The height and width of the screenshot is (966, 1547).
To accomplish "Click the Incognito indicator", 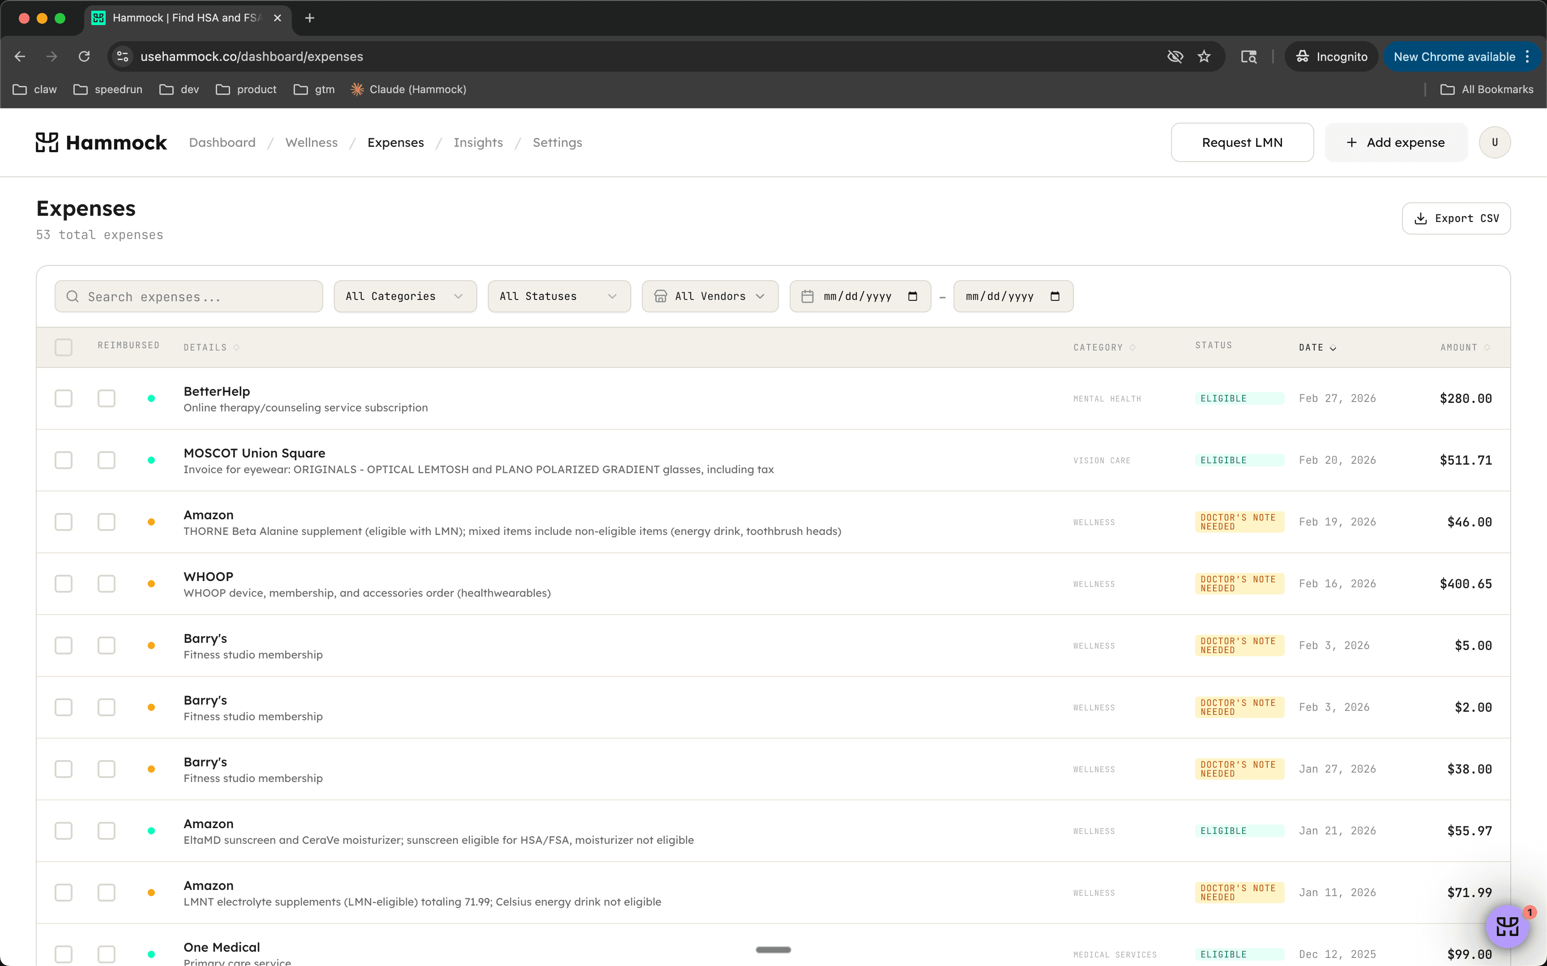I will click(x=1332, y=56).
